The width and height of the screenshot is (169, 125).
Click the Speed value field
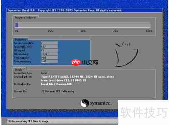click(49, 46)
